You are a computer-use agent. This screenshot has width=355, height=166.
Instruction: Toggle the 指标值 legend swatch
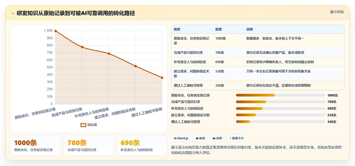coord(83,125)
